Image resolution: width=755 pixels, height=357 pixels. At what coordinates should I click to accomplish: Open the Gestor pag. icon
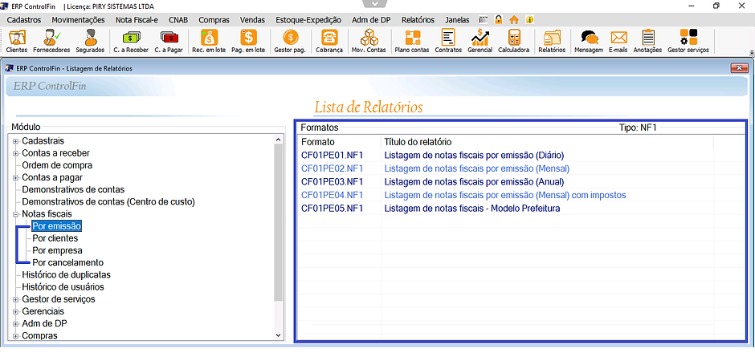pos(290,41)
